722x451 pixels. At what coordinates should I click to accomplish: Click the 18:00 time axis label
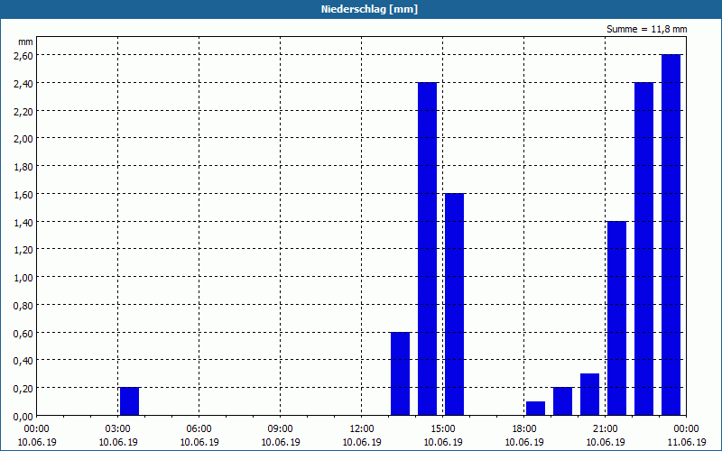(524, 429)
